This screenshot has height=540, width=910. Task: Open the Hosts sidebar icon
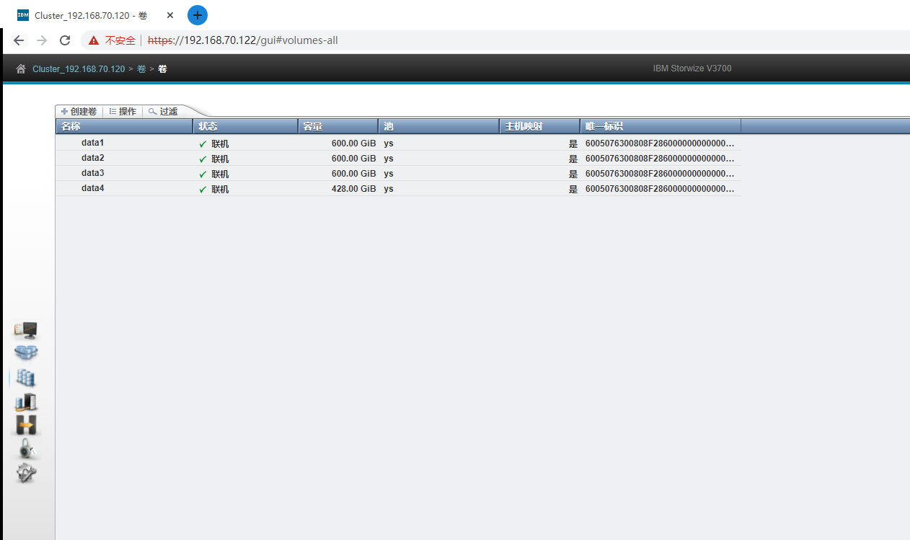[26, 402]
